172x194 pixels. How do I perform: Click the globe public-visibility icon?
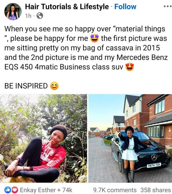pyautogui.click(x=40, y=16)
